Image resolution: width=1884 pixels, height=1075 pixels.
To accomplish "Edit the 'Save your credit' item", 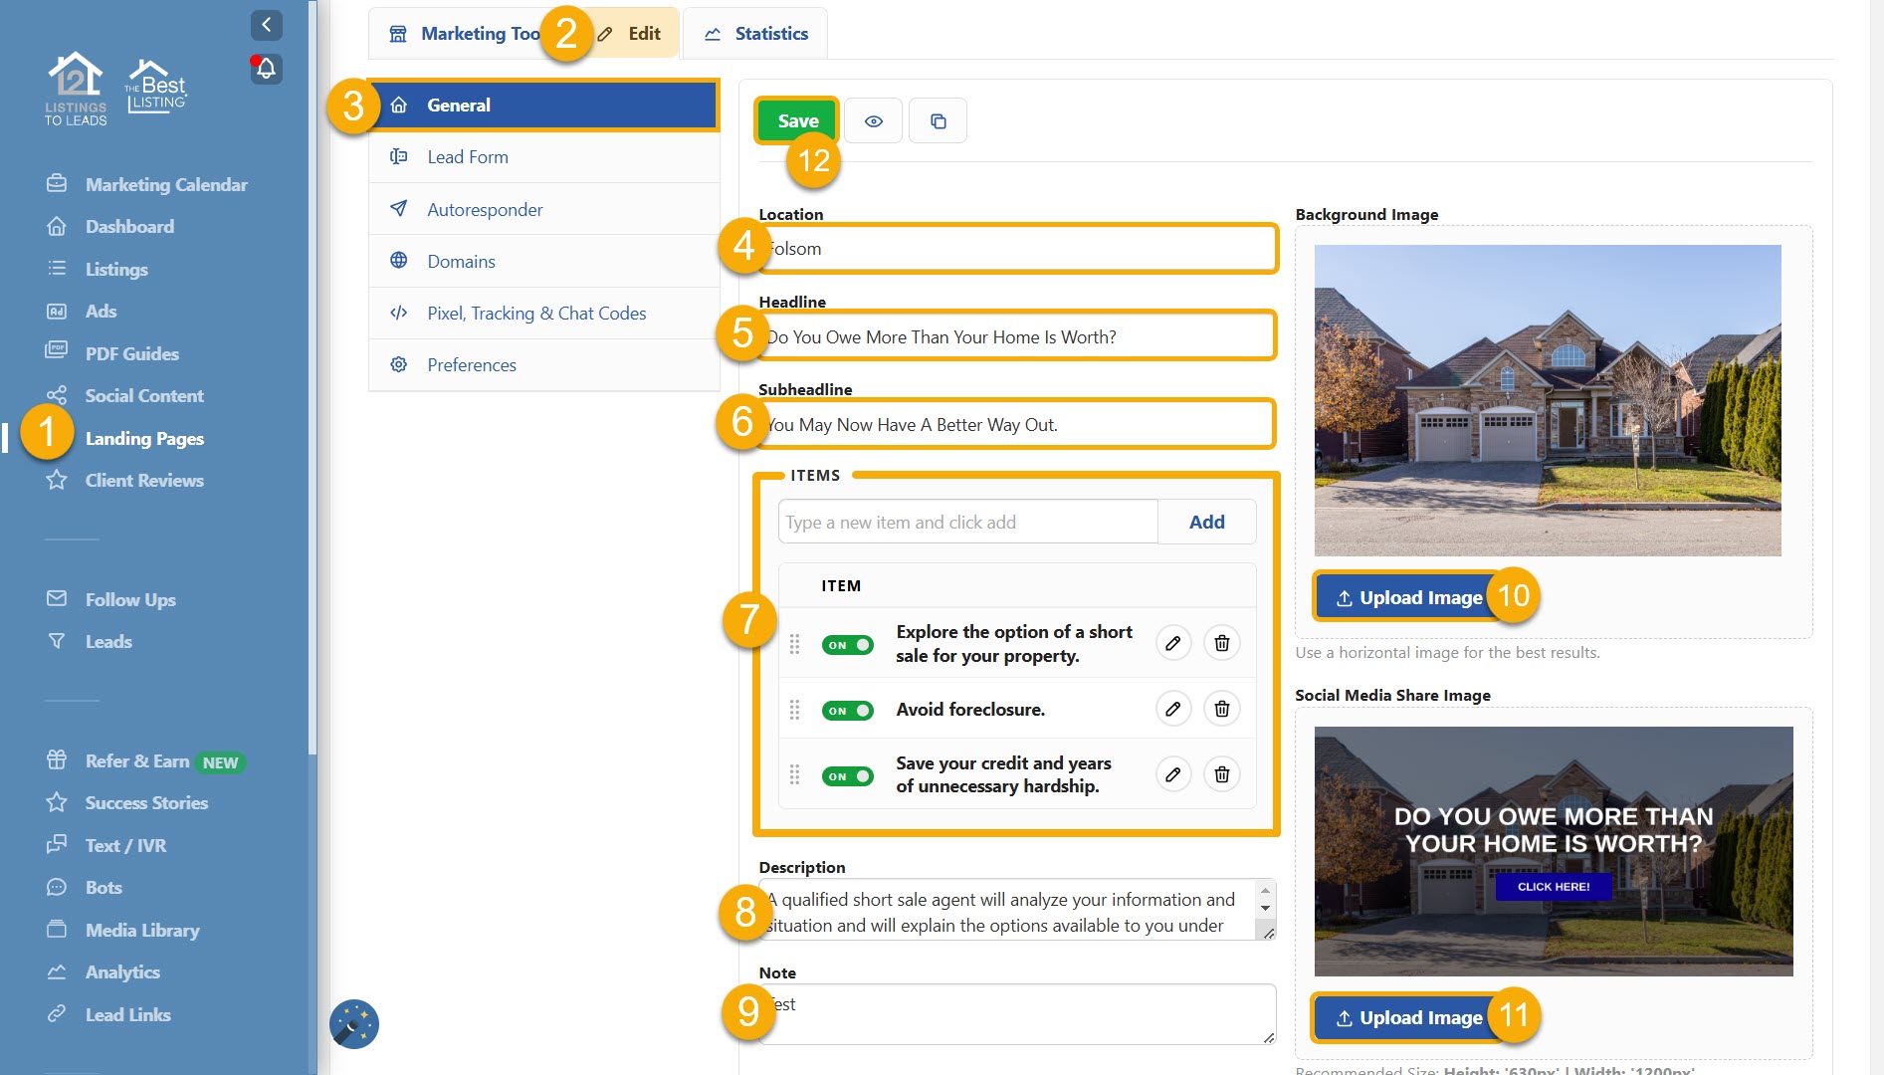I will coord(1173,774).
